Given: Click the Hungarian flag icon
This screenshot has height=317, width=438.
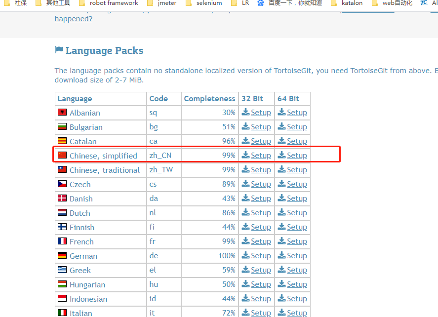Looking at the screenshot, I should click(62, 284).
